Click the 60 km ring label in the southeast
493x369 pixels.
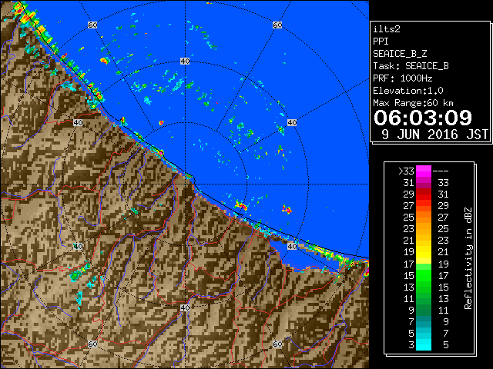pos(277,344)
